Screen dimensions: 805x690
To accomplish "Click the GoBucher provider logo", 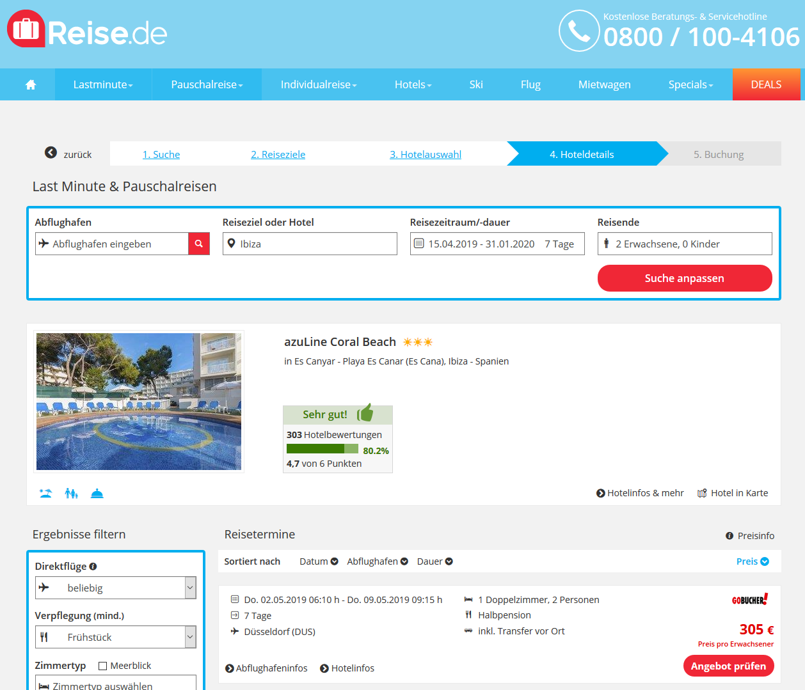I will point(750,600).
